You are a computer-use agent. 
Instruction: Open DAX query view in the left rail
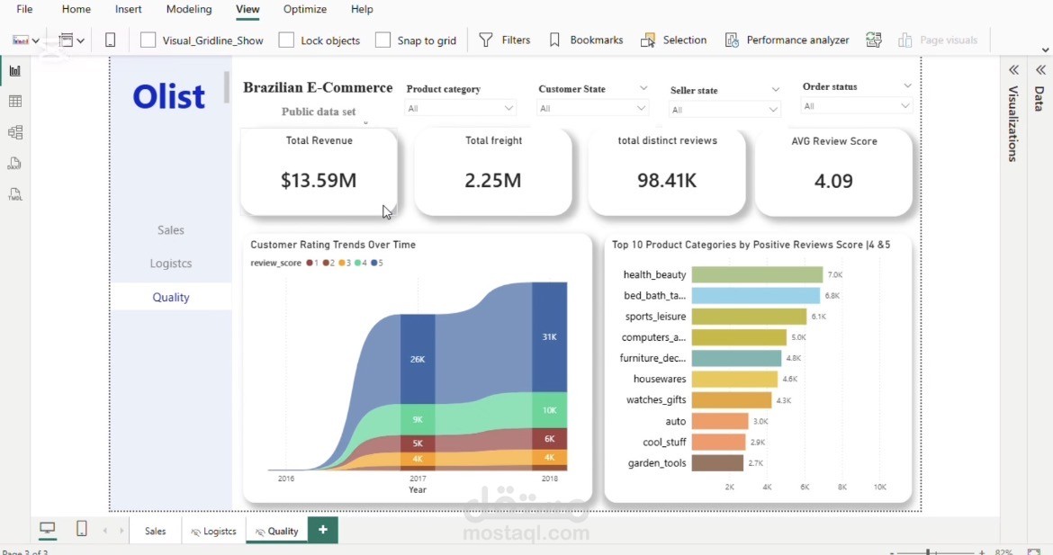click(14, 163)
